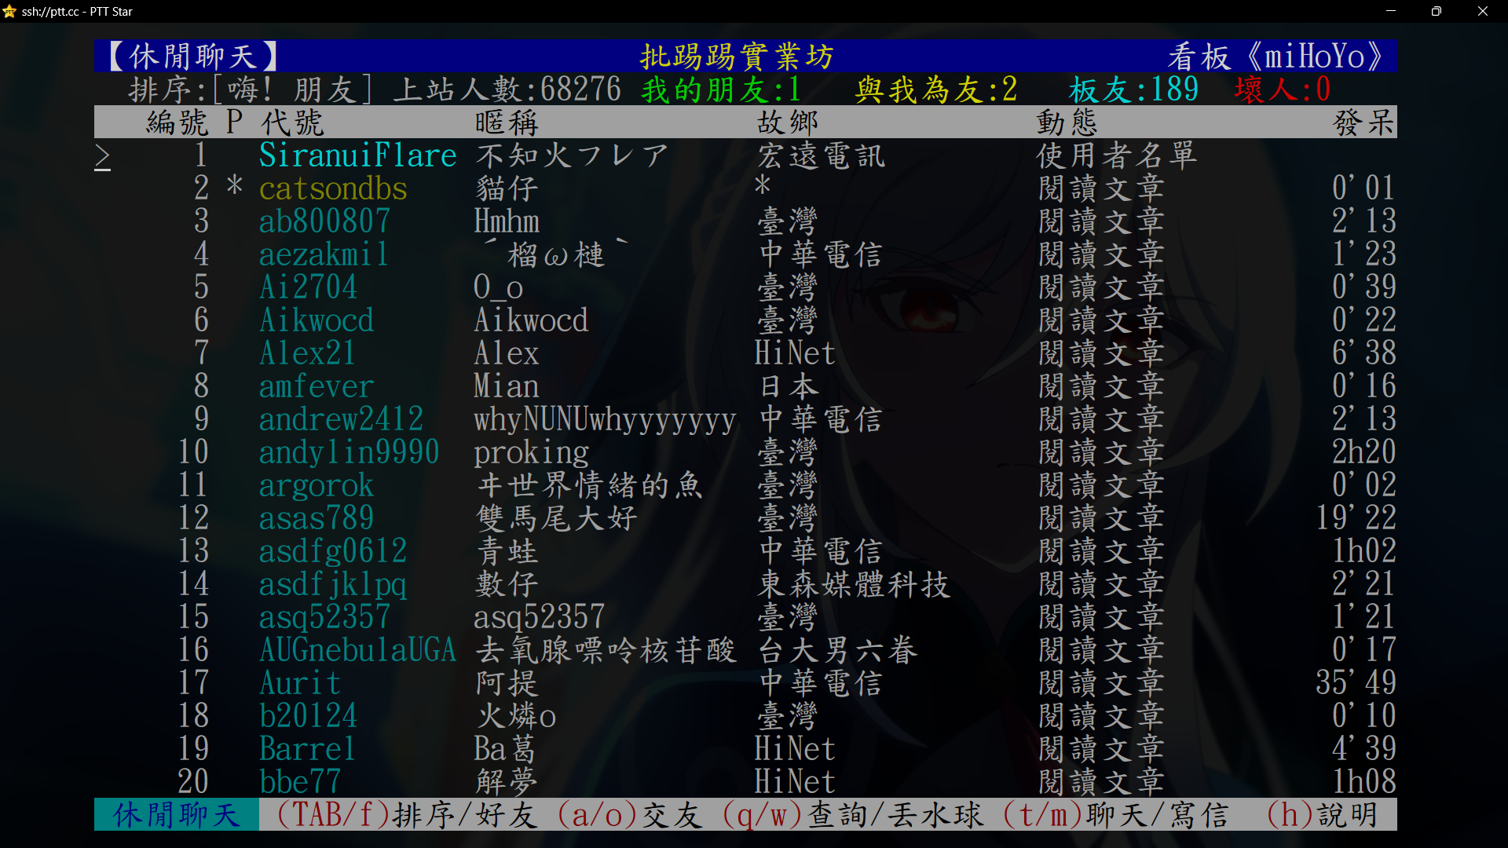Image resolution: width=1508 pixels, height=848 pixels.
Task: Click the > cursor marker at row 1
Action: click(103, 155)
